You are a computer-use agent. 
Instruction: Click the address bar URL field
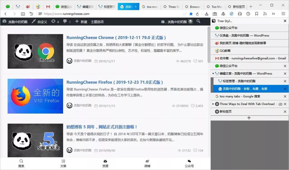coord(111,14)
